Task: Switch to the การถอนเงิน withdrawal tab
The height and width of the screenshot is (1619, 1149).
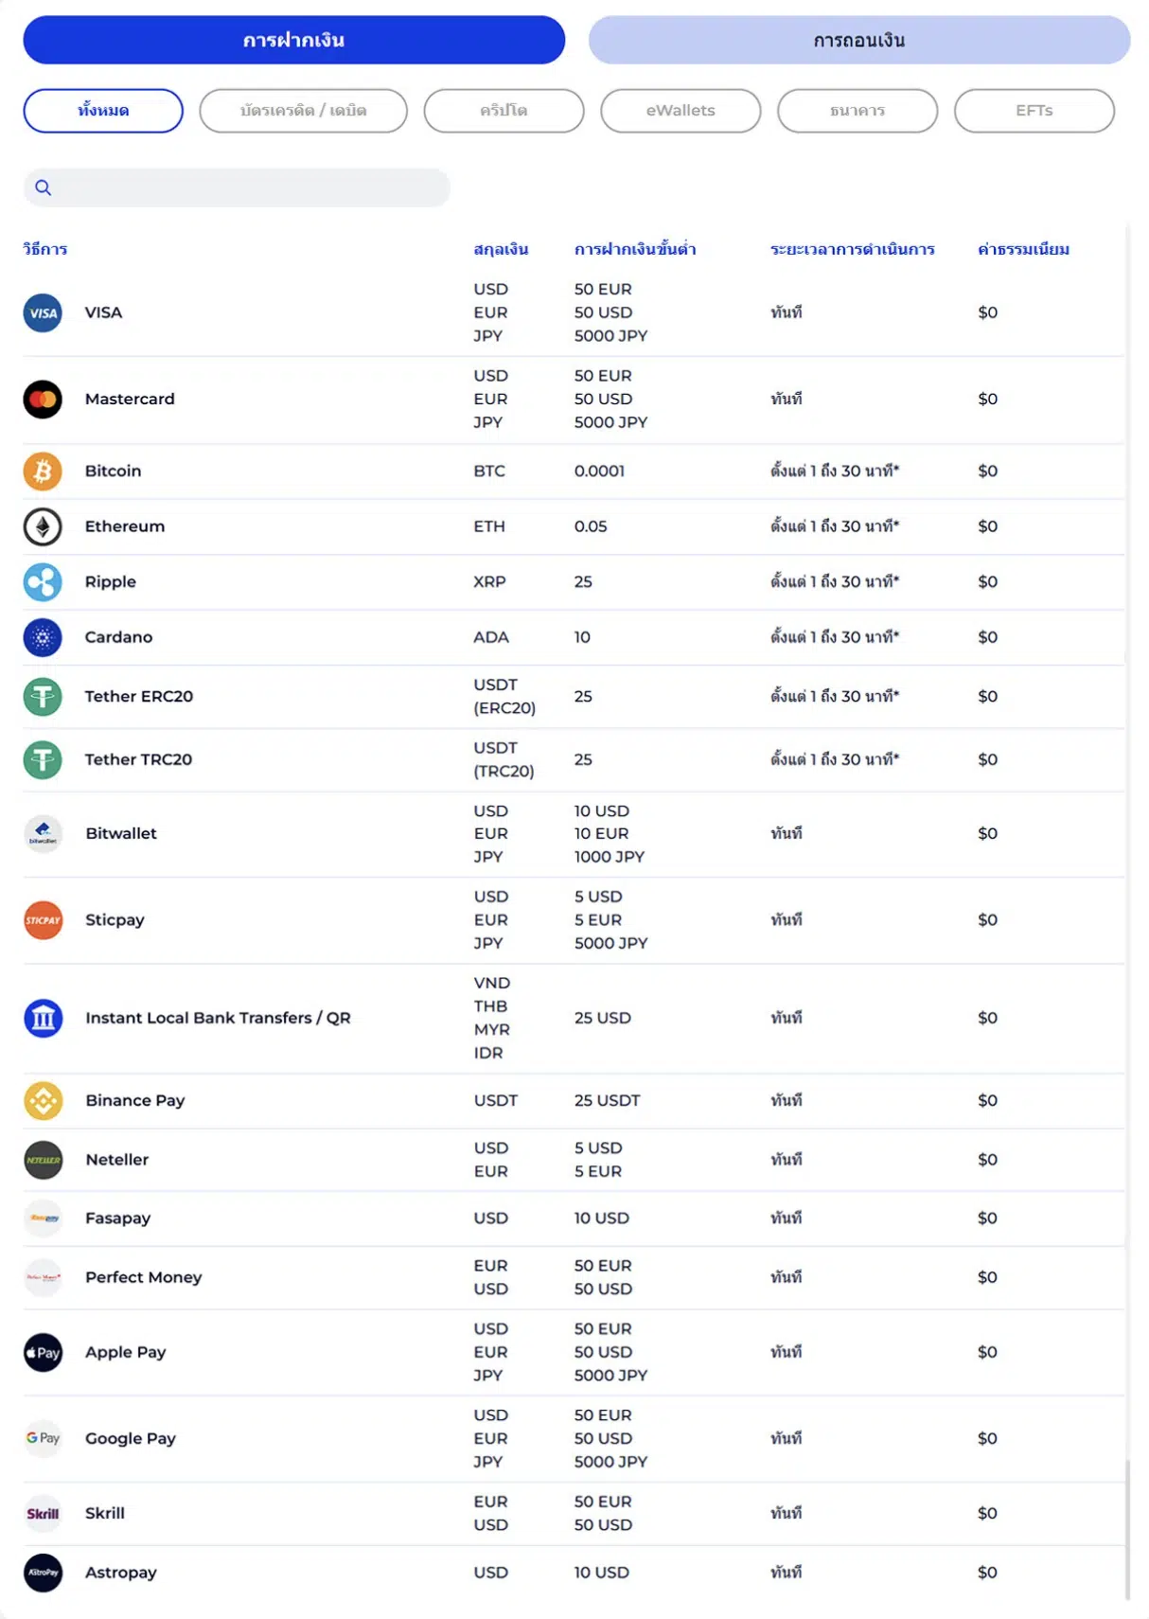Action: point(859,40)
